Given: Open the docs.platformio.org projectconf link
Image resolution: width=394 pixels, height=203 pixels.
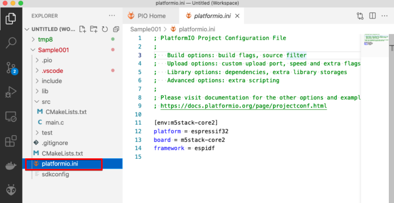Looking at the screenshot, I should [244, 106].
